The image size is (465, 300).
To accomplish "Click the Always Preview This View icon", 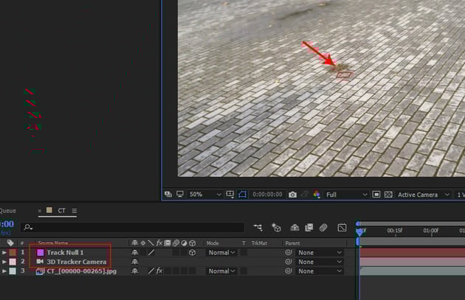I will tap(168, 195).
